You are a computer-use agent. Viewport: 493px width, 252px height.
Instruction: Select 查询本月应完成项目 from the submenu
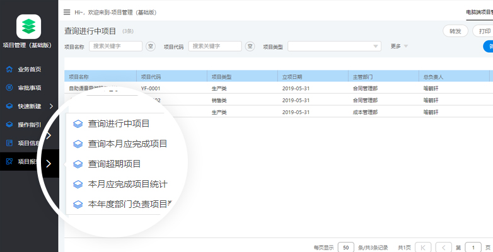click(x=127, y=144)
